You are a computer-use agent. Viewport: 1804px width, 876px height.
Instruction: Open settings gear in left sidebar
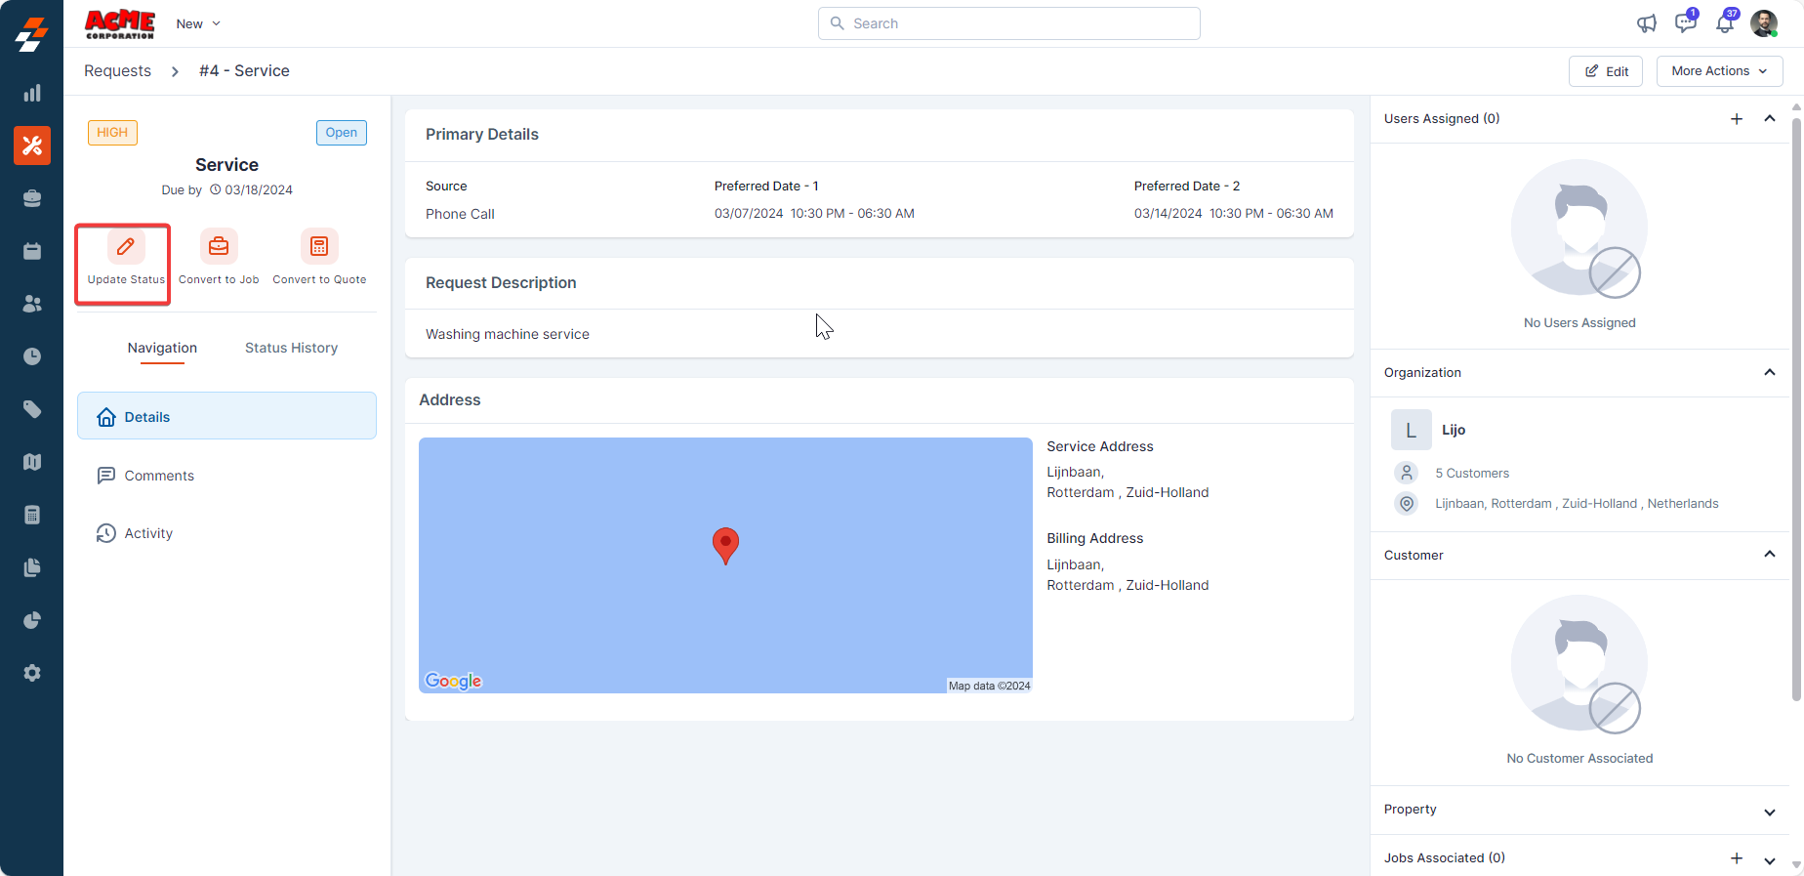click(x=32, y=673)
